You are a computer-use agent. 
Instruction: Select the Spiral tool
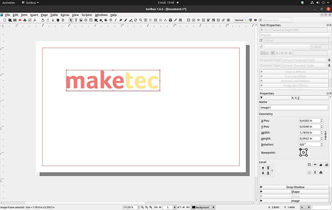point(111,20)
